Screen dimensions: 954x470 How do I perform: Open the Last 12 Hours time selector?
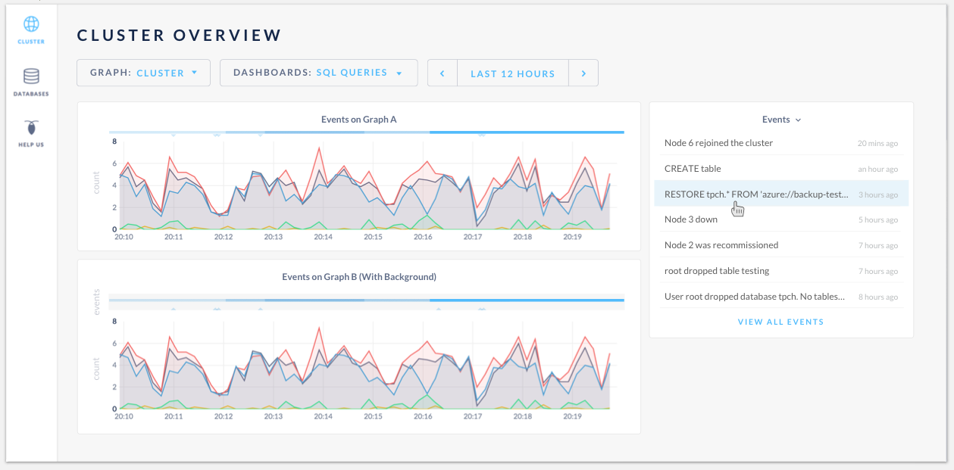tap(513, 73)
